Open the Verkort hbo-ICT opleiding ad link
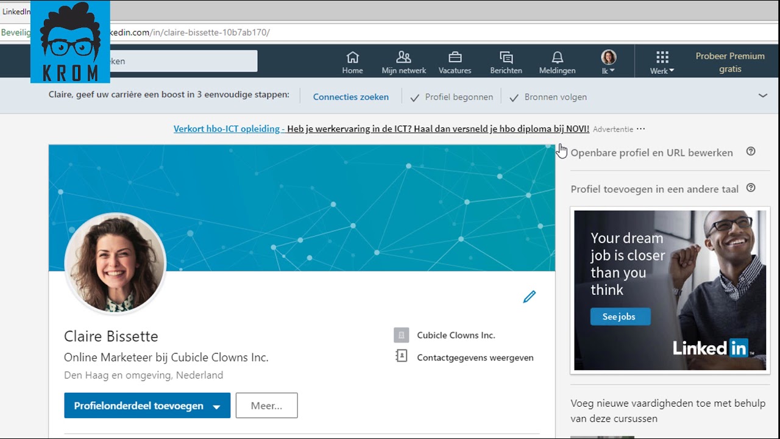The width and height of the screenshot is (780, 439). point(381,129)
